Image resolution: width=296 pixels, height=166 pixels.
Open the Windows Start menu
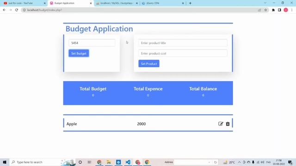[5, 162]
